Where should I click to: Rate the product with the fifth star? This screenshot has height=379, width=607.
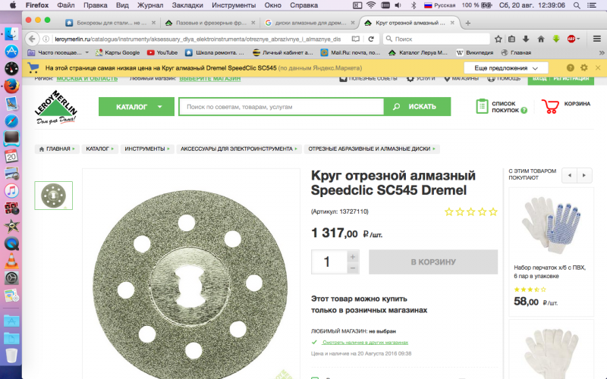pyautogui.click(x=493, y=212)
